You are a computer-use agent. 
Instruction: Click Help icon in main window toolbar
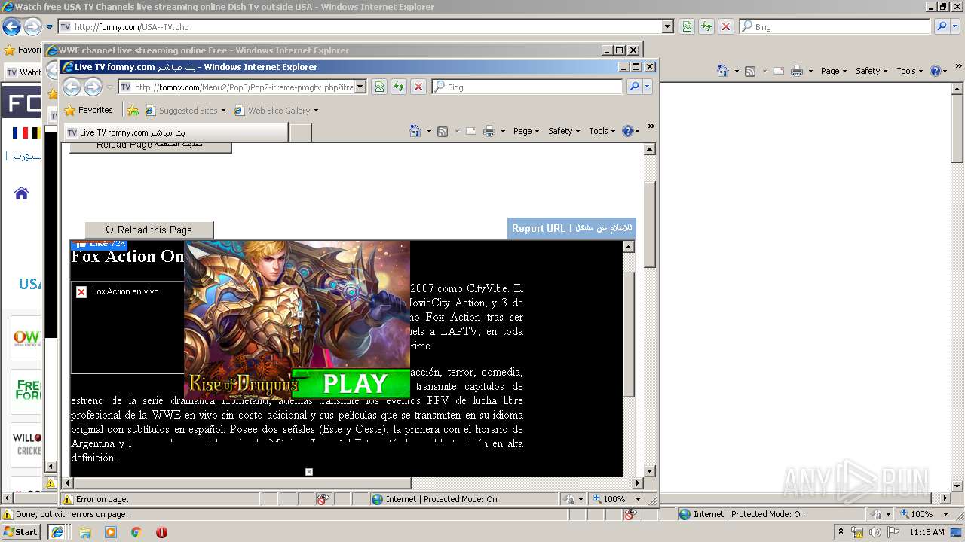(935, 71)
